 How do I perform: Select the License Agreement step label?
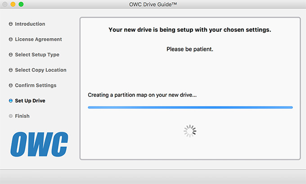[x=38, y=39]
